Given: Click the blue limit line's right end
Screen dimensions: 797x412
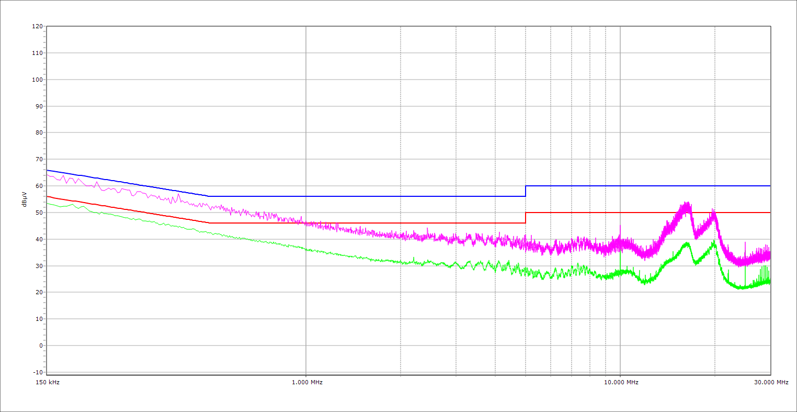Looking at the screenshot, I should click(x=769, y=186).
